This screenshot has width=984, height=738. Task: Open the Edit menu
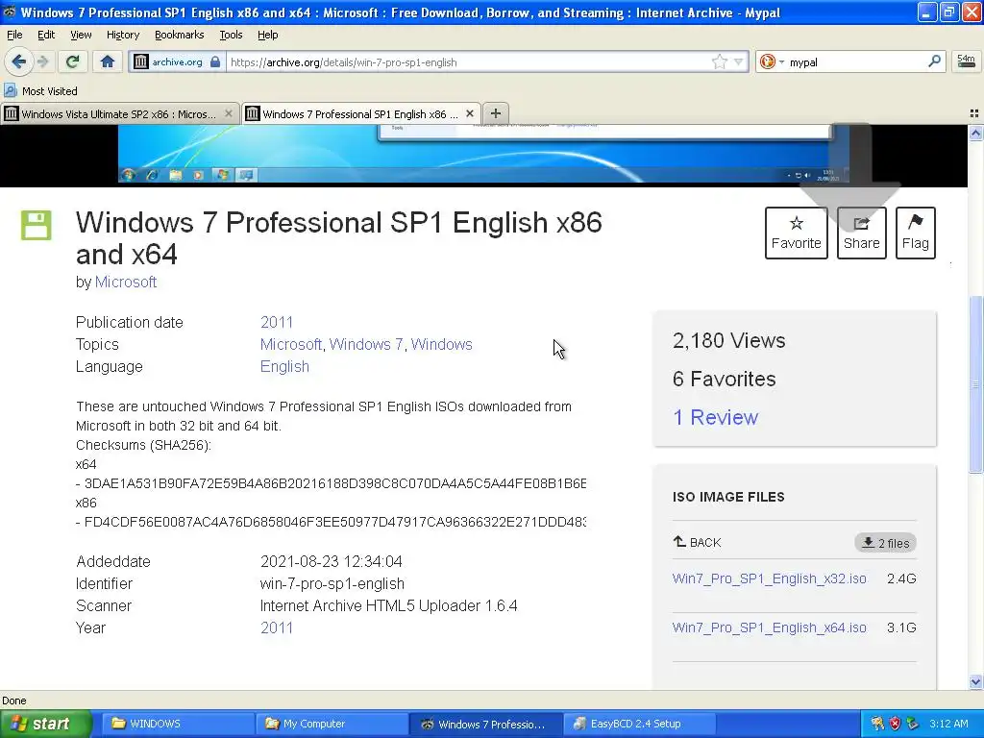(46, 35)
